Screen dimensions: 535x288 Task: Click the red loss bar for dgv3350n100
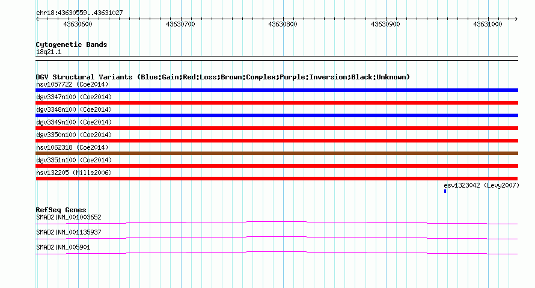[277, 141]
